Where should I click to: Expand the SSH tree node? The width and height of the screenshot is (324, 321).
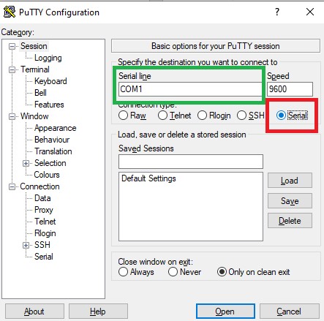(x=26, y=245)
